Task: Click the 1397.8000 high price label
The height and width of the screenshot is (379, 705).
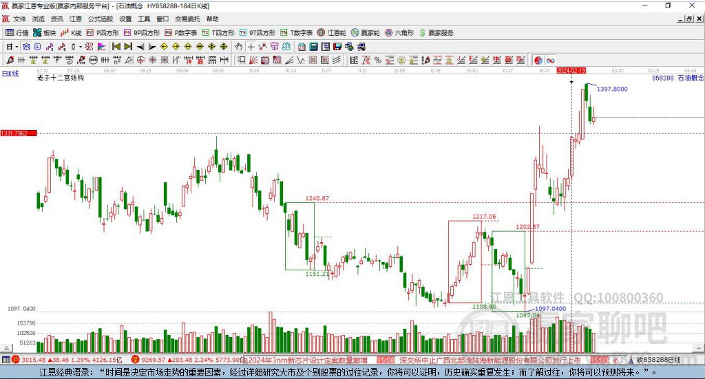Action: coord(612,89)
